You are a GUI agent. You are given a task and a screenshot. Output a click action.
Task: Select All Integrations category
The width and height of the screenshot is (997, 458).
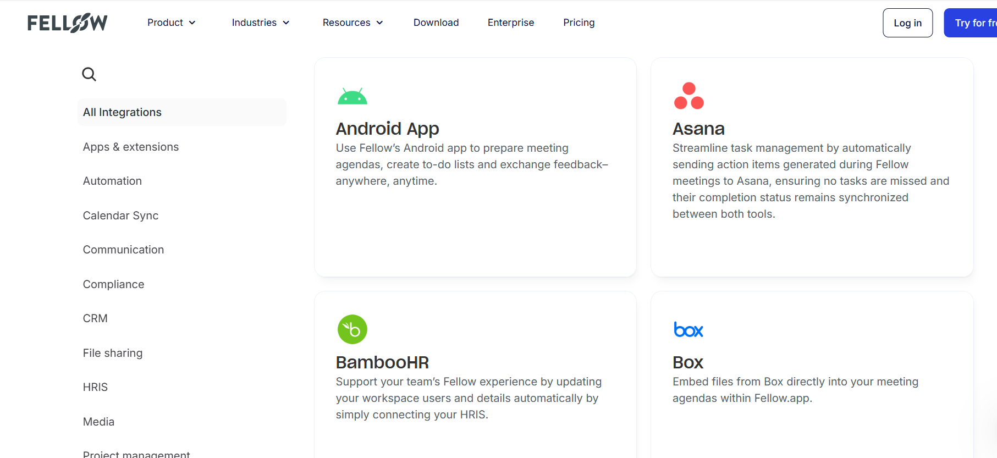point(182,112)
